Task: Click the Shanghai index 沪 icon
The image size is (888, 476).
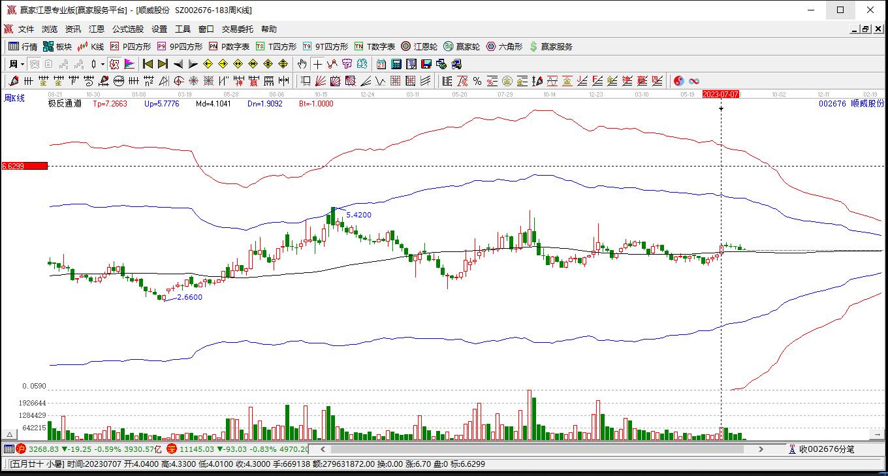Action: 21,449
